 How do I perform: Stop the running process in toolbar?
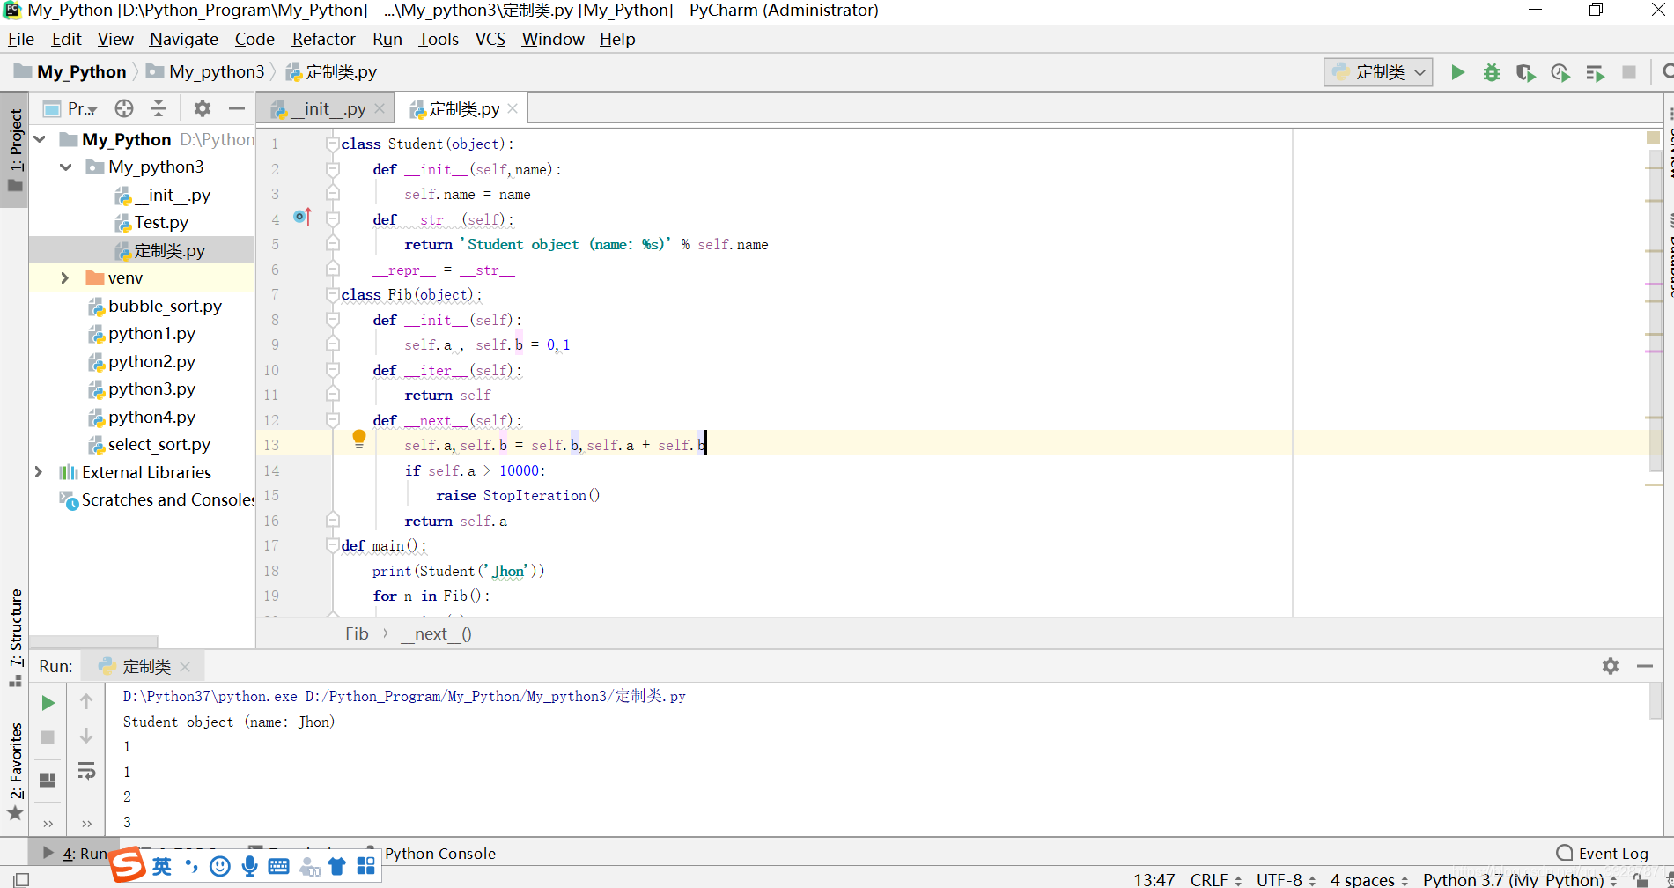pyautogui.click(x=1629, y=72)
